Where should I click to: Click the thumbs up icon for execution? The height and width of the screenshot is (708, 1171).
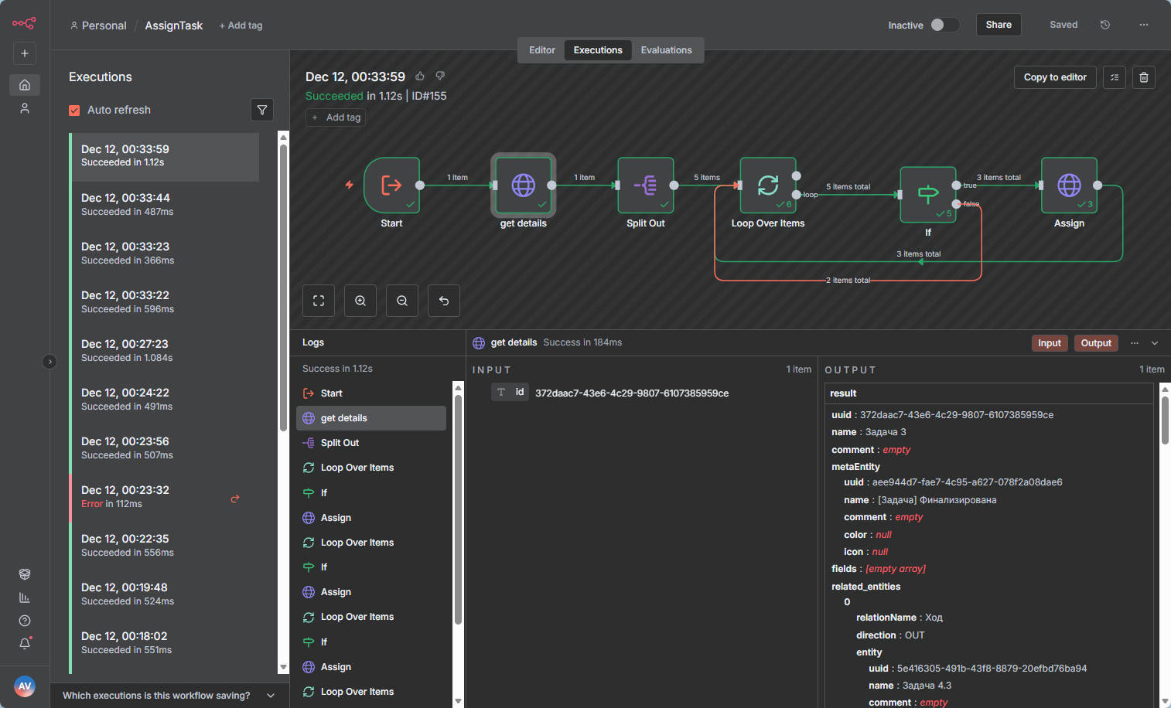[420, 76]
